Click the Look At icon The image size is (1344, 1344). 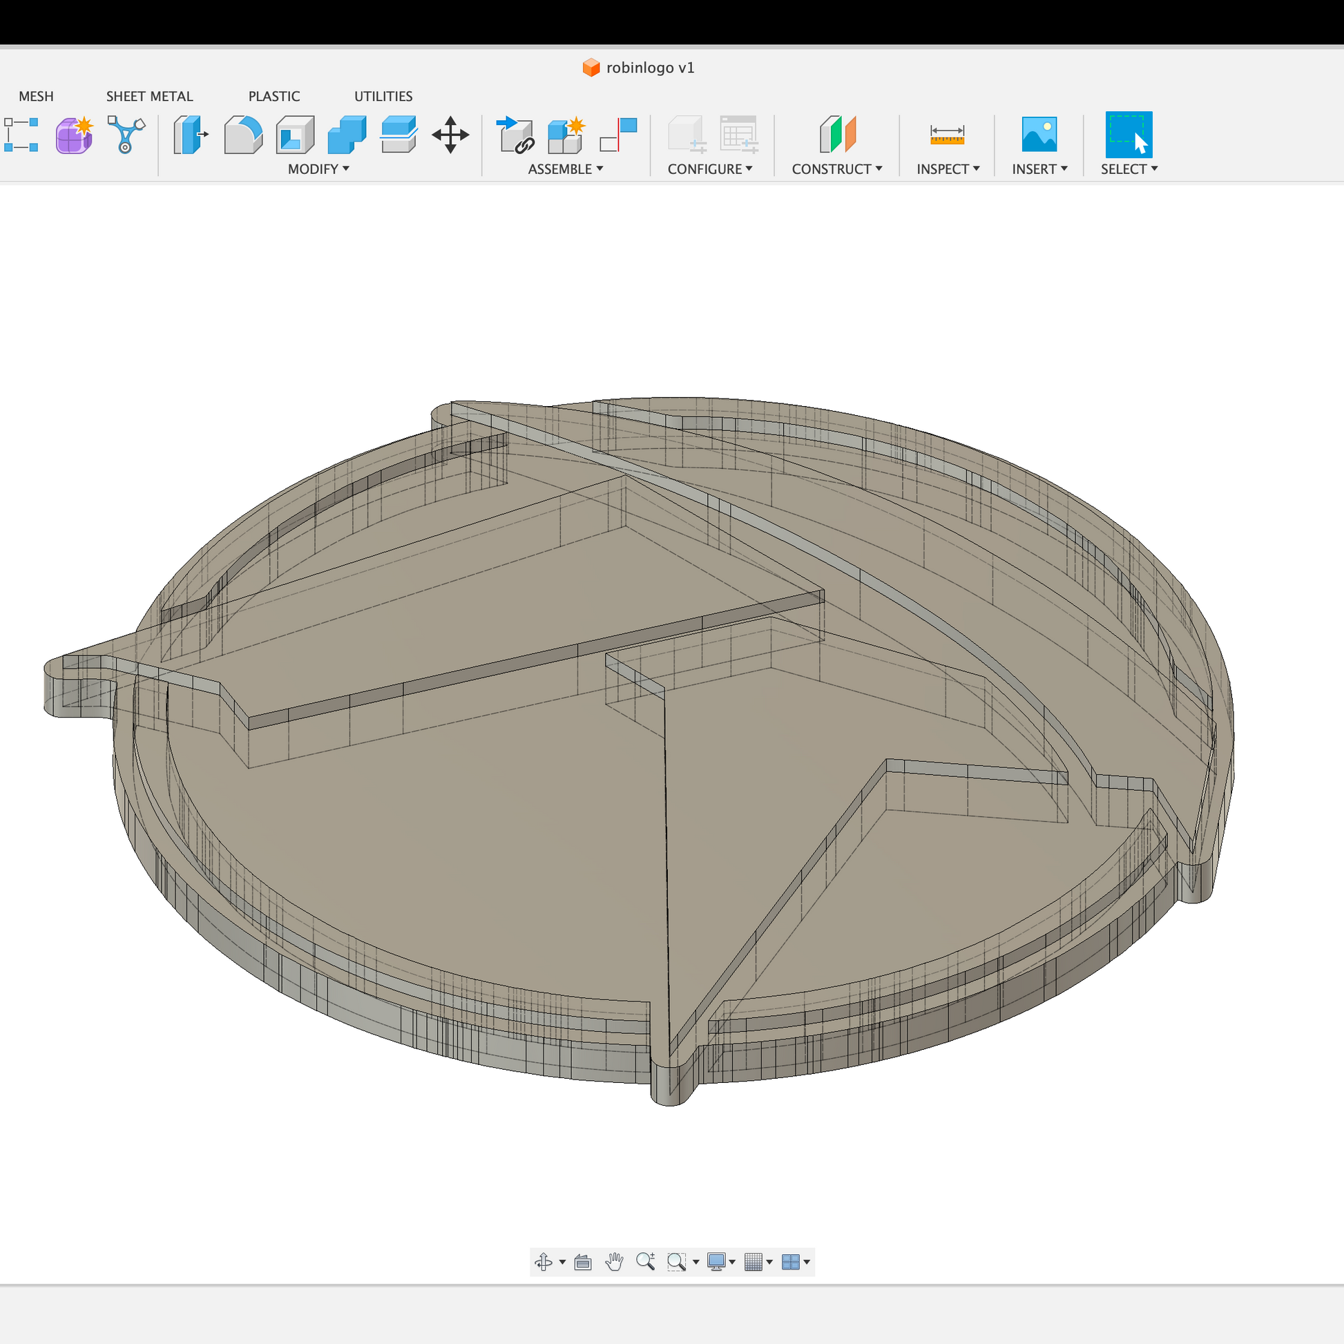(x=583, y=1262)
